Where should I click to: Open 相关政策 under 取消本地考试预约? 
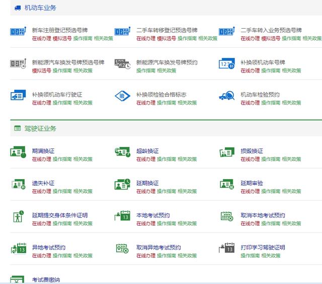tap(291, 224)
